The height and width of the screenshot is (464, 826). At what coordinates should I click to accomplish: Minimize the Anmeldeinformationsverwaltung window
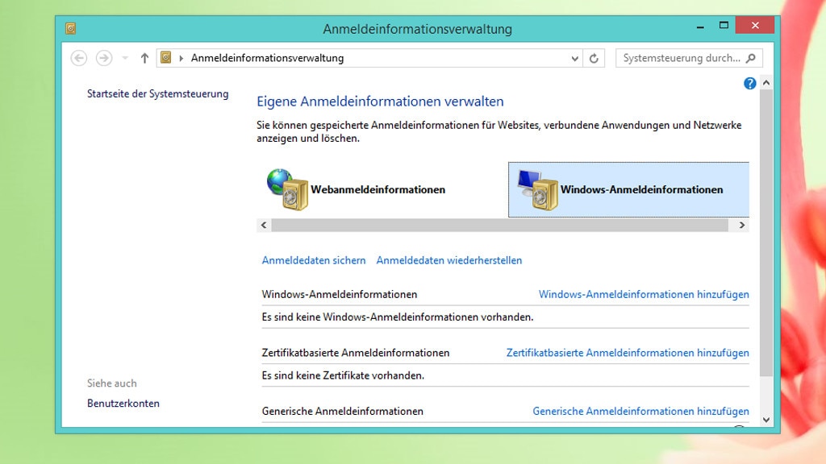pyautogui.click(x=700, y=26)
